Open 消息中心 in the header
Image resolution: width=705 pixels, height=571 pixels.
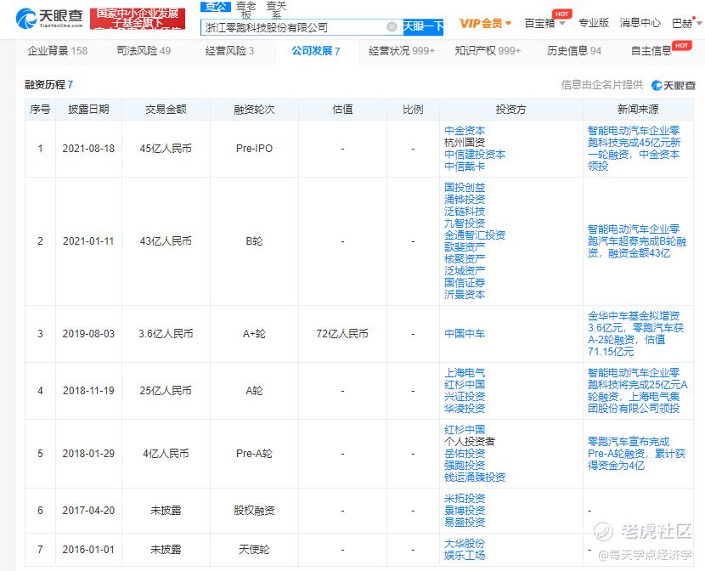click(x=640, y=23)
